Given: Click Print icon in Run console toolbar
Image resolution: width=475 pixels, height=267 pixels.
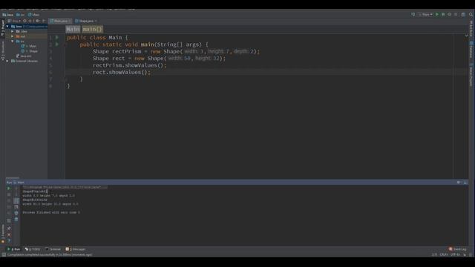Looking at the screenshot, I should pyautogui.click(x=16, y=213).
